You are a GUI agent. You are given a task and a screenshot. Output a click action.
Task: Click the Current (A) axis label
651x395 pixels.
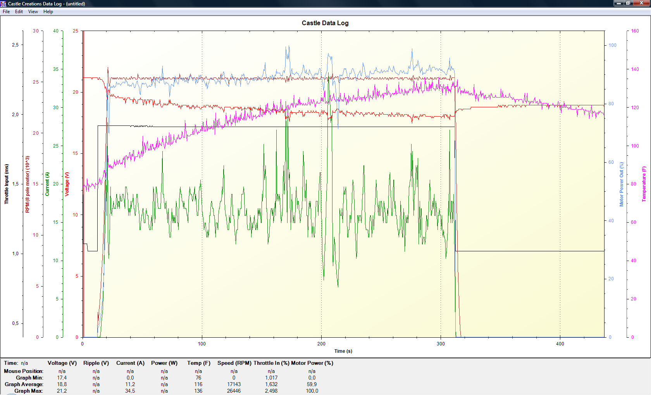tap(47, 184)
